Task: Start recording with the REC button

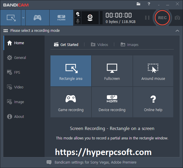Action: pyautogui.click(x=162, y=18)
